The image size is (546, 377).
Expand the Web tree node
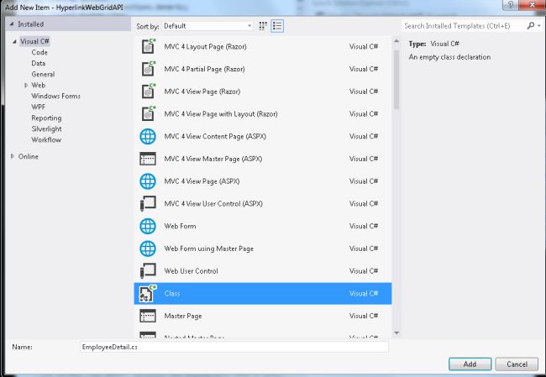coord(26,85)
